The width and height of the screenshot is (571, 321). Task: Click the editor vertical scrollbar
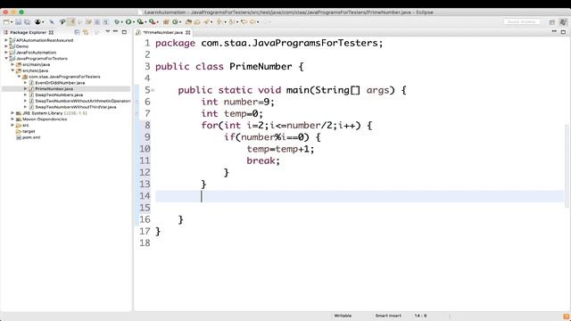567,166
